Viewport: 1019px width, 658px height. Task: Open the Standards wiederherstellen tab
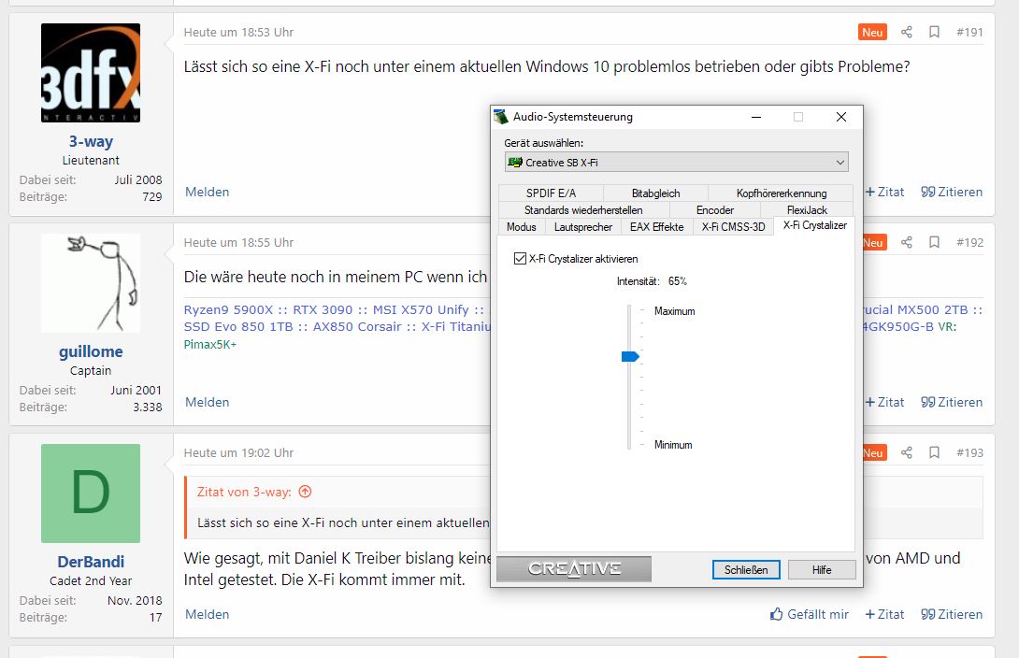pyautogui.click(x=583, y=209)
